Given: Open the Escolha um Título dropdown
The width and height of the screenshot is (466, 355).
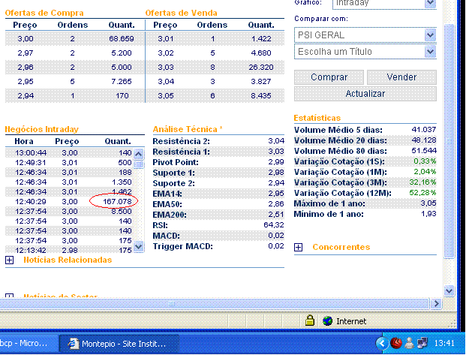Looking at the screenshot, I should click(430, 52).
